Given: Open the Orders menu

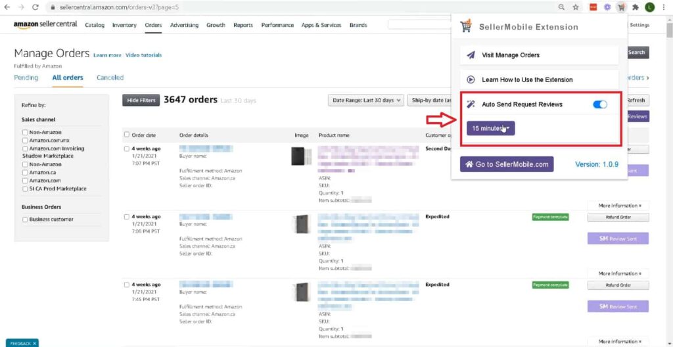Looking at the screenshot, I should pyautogui.click(x=153, y=25).
